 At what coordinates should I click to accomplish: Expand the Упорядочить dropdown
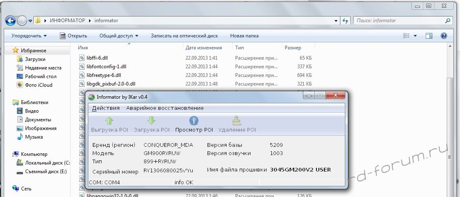tap(29, 36)
